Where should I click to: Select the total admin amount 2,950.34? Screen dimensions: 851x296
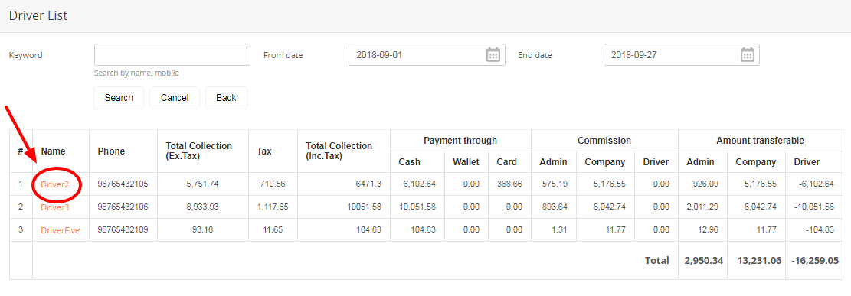pos(703,261)
